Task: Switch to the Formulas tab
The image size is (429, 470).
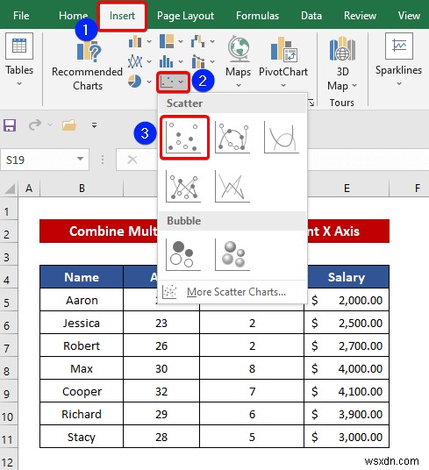Action: [x=257, y=16]
